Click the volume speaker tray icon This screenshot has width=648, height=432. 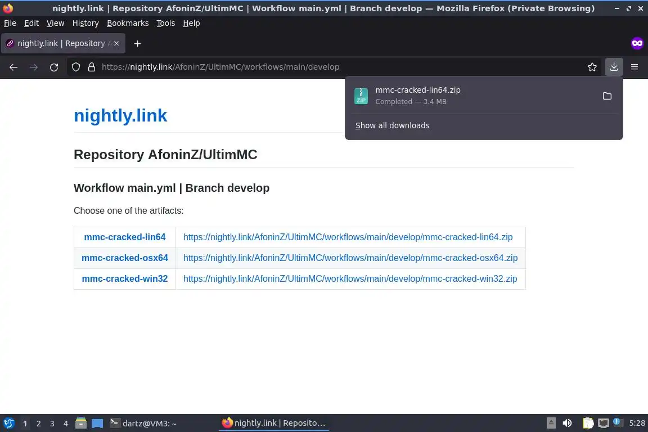click(567, 424)
